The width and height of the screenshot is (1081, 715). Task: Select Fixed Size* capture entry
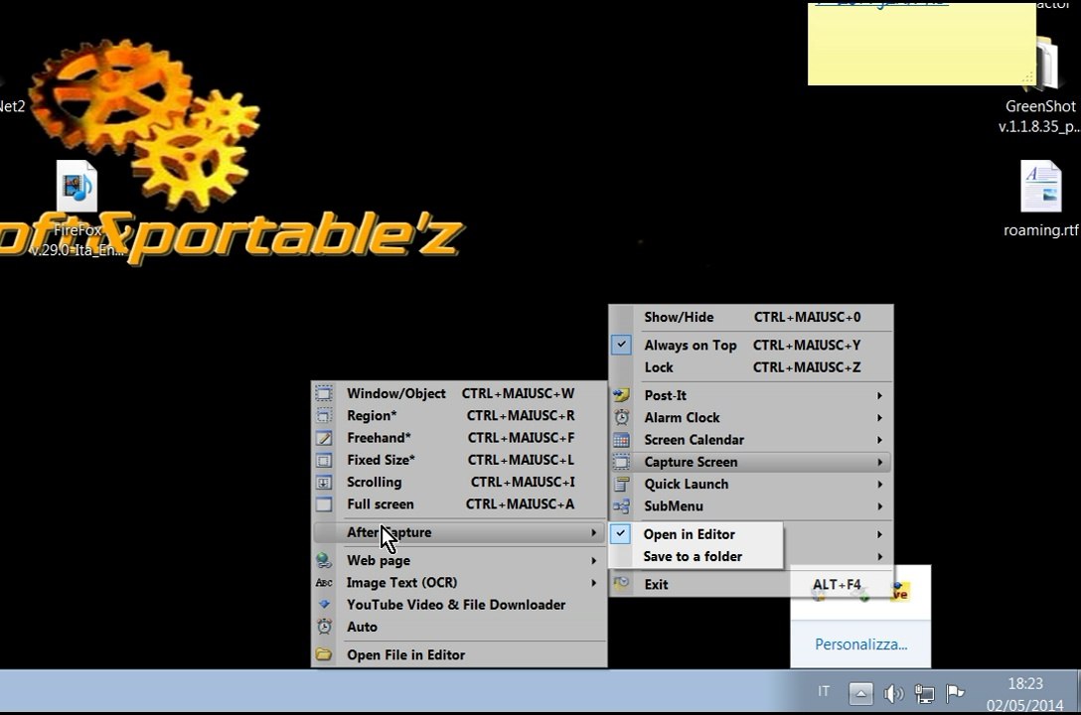459,460
